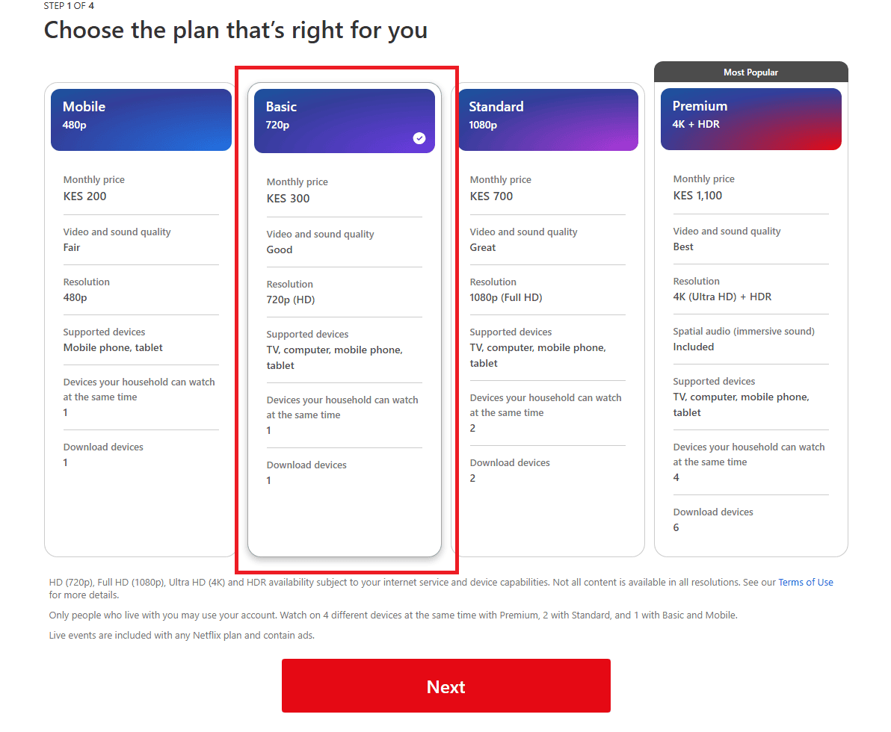Click the STEP 1 OF 4 indicator
Viewport: 891px width, 732px height.
69,6
